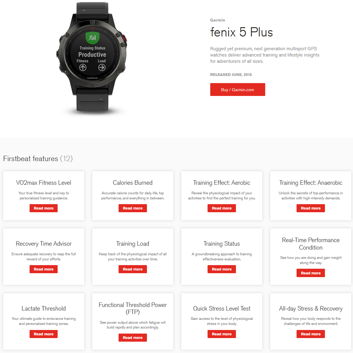Click the Buy / Garmin.com button
This screenshot has height=353, width=353.
point(237,89)
